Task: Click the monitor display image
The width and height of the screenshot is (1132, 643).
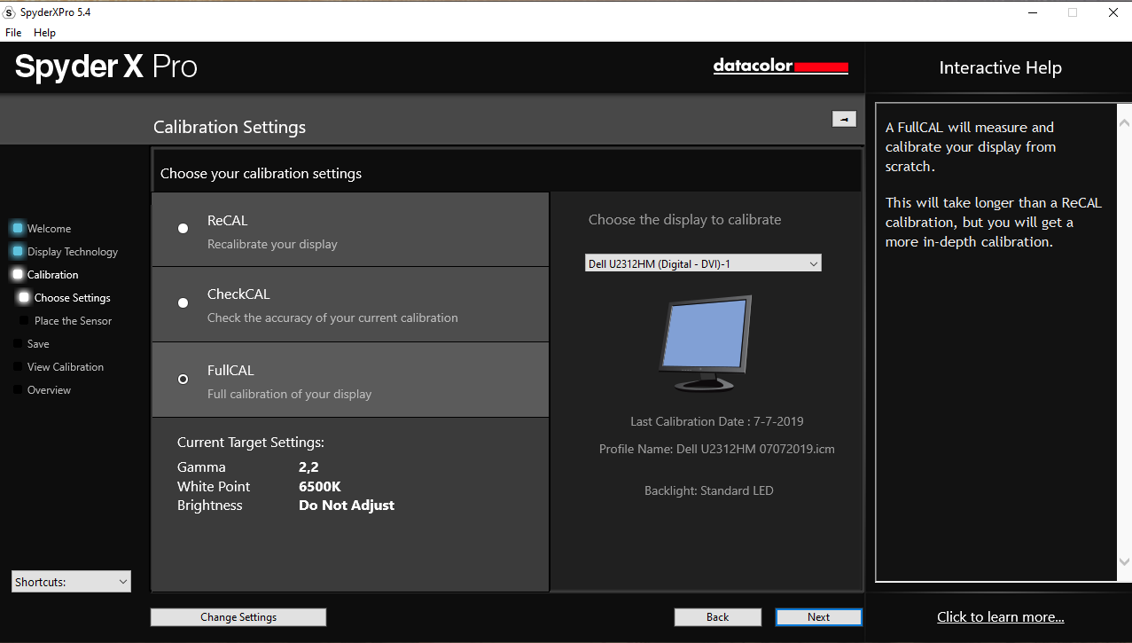Action: pos(706,343)
